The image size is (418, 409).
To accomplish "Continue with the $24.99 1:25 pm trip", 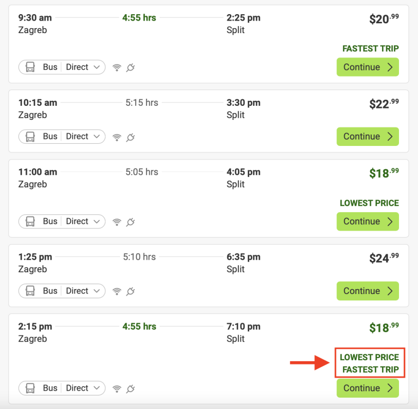I will click(368, 291).
